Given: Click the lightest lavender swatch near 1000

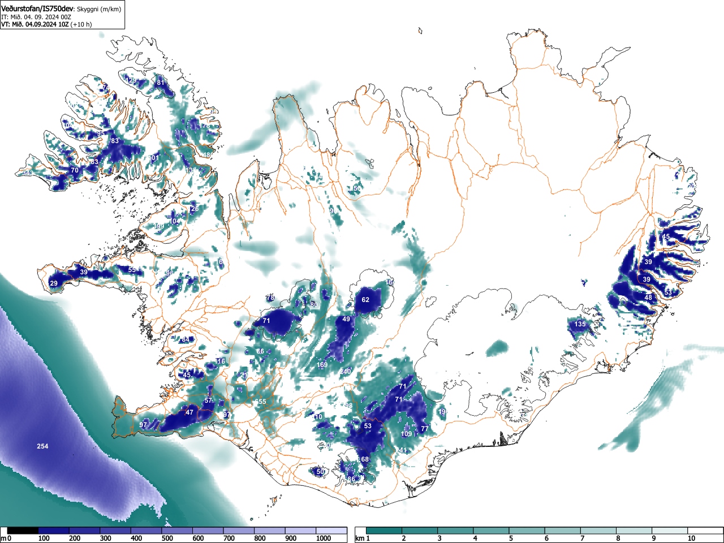Looking at the screenshot, I should click(x=331, y=531).
